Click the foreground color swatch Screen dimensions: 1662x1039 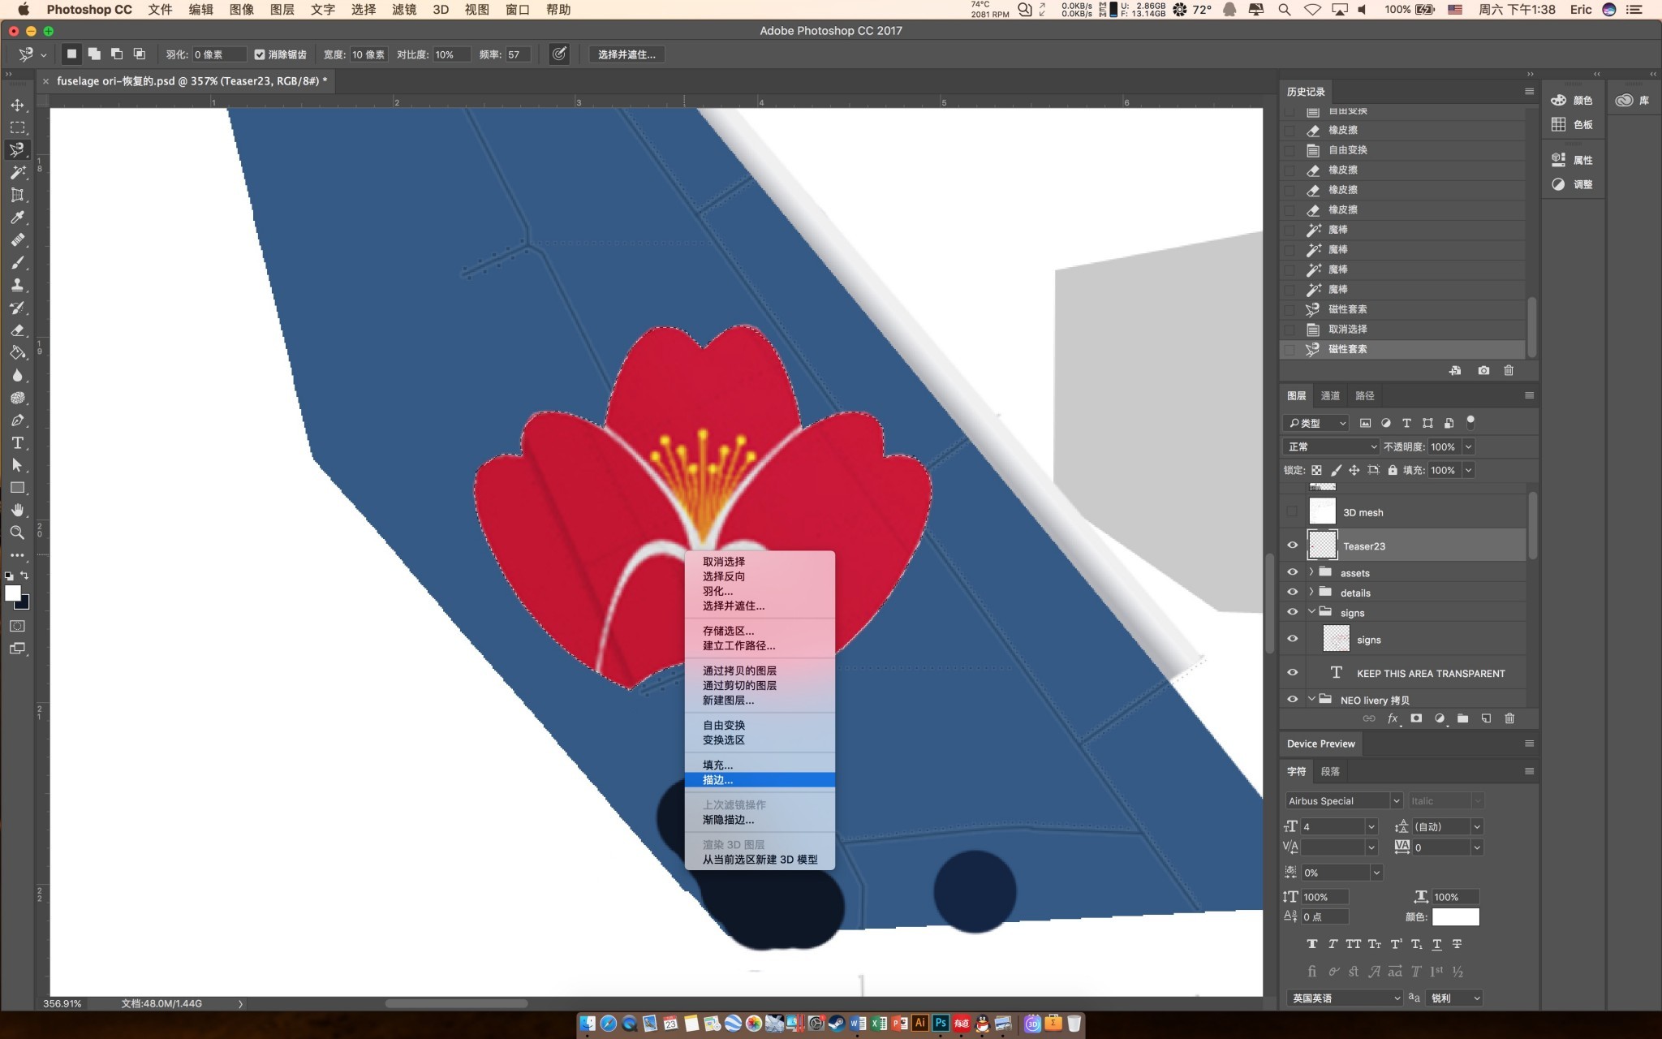(x=12, y=593)
